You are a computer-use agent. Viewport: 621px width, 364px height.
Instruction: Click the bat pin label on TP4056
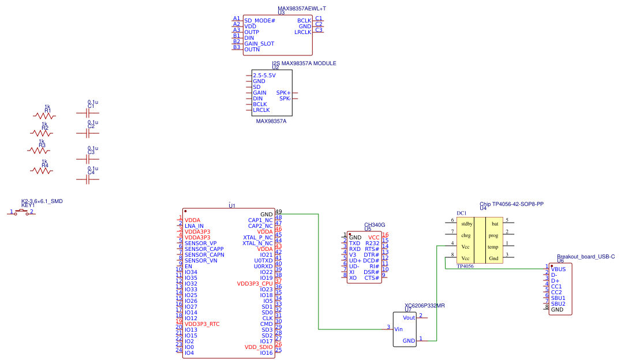495,224
